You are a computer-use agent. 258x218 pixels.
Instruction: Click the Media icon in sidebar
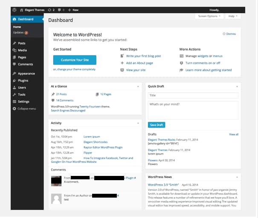(x=14, y=50)
